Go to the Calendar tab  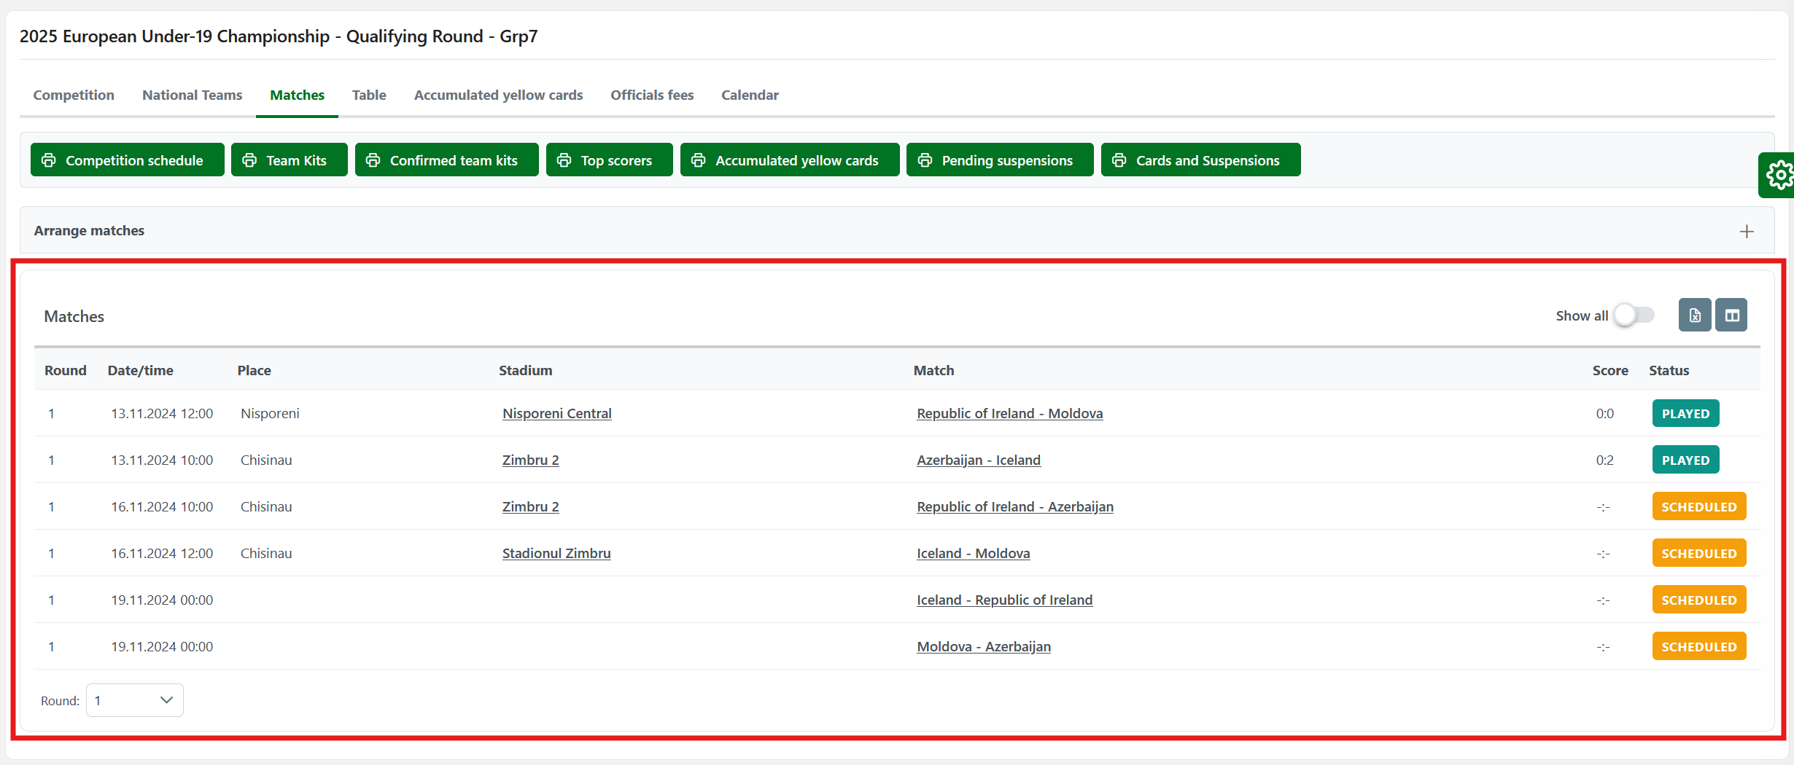750,95
